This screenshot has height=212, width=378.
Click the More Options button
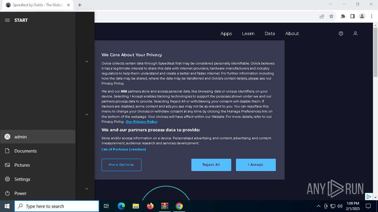point(121,165)
